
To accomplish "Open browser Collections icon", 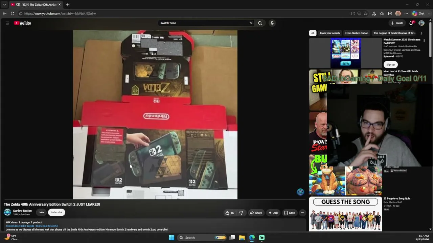I will [x=390, y=13].
